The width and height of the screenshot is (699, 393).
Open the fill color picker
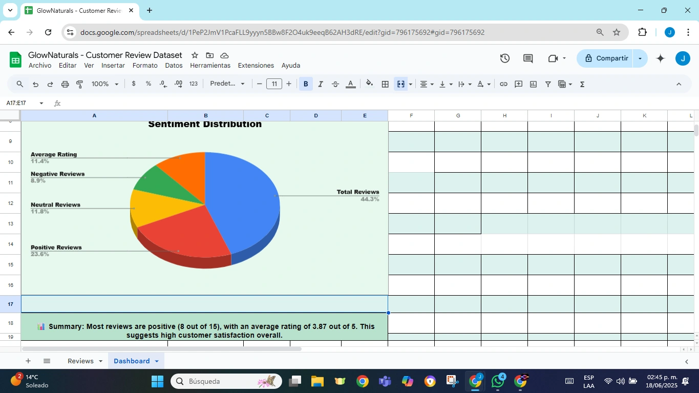pos(370,84)
